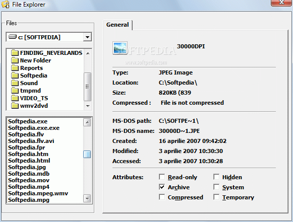Click the folder list scrollbar thumb
This screenshot has height=222, width=293.
[87, 87]
